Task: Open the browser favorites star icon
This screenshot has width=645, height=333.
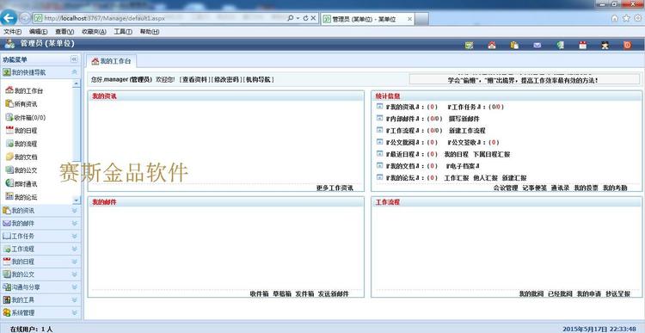Action: click(x=626, y=18)
